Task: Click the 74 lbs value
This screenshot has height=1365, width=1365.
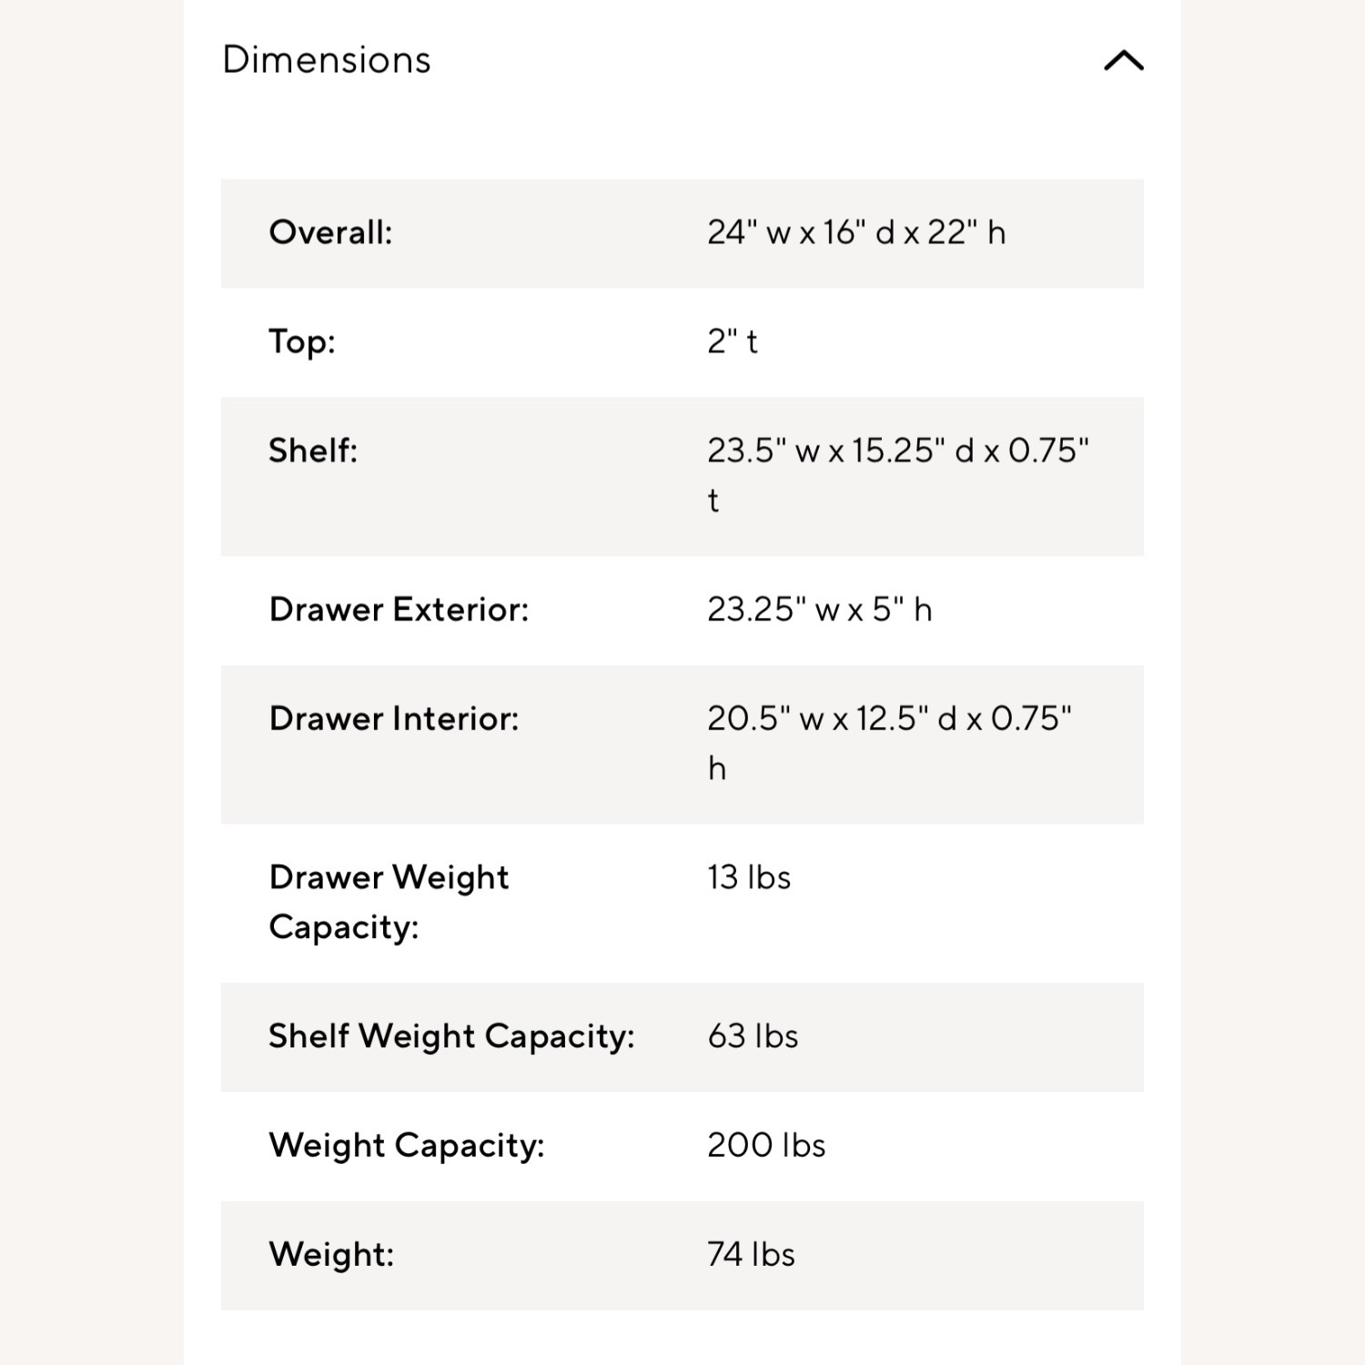Action: [751, 1255]
